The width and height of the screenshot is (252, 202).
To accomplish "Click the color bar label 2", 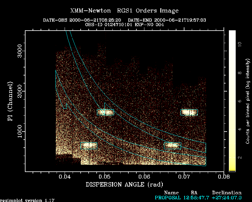I will [x=240, y=157].
